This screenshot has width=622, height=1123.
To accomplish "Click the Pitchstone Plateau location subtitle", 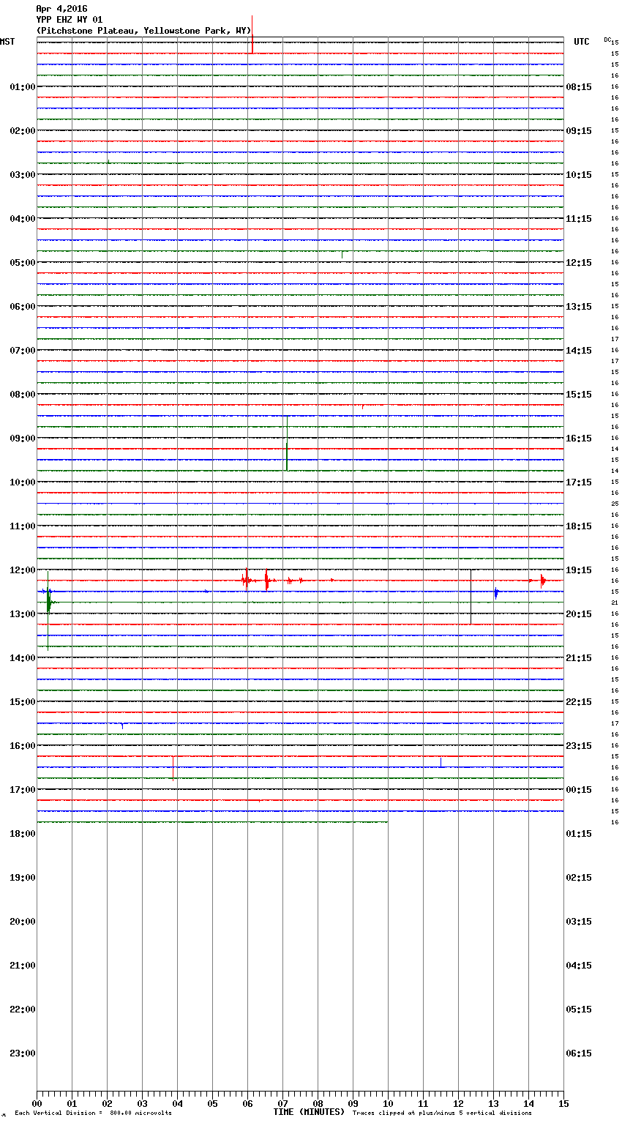I will click(x=143, y=31).
